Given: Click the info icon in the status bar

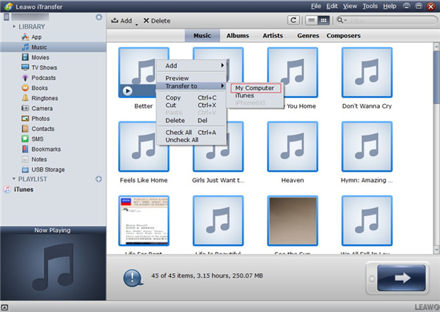Looking at the screenshot, I should pyautogui.click(x=133, y=278).
